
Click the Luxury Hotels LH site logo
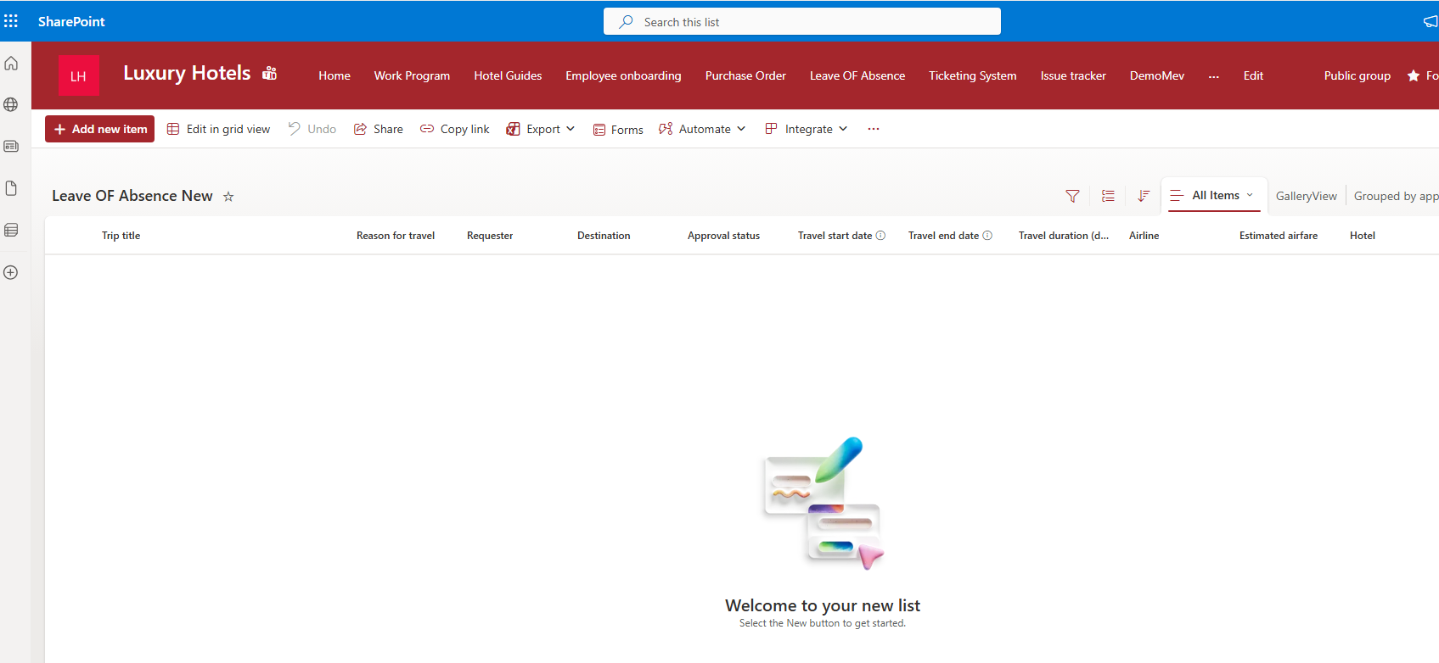[78, 76]
